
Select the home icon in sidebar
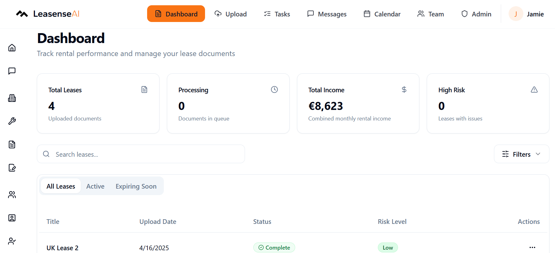coord(12,48)
